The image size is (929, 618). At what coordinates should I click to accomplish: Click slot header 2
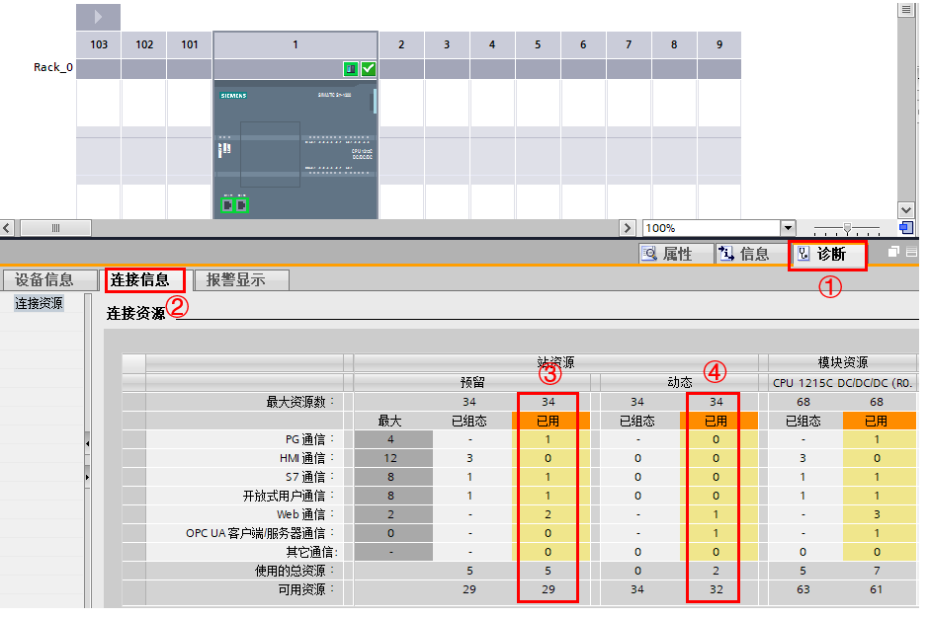pos(401,45)
